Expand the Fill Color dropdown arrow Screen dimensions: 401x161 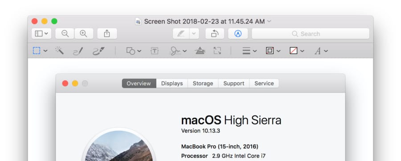[x=302, y=51]
